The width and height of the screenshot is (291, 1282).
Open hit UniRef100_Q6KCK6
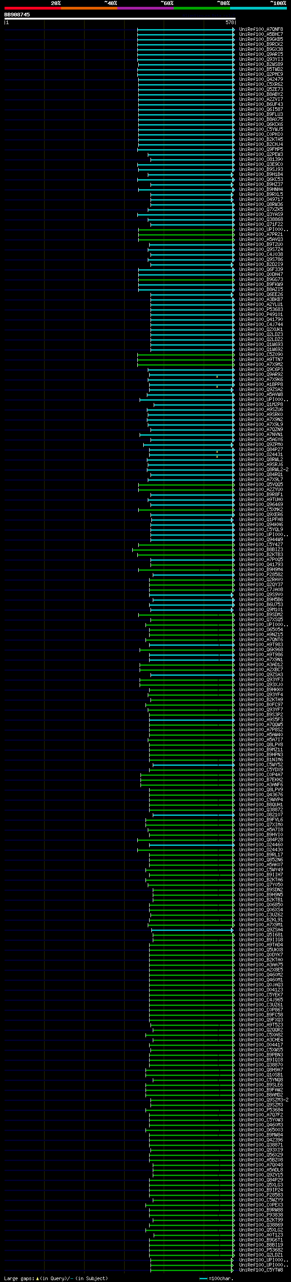pos(261,125)
